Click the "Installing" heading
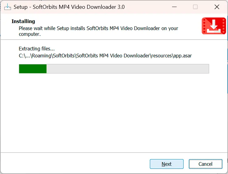 (x=23, y=21)
